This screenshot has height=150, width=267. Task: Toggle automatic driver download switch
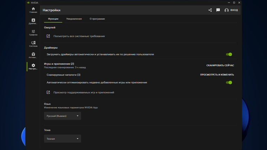(229, 54)
